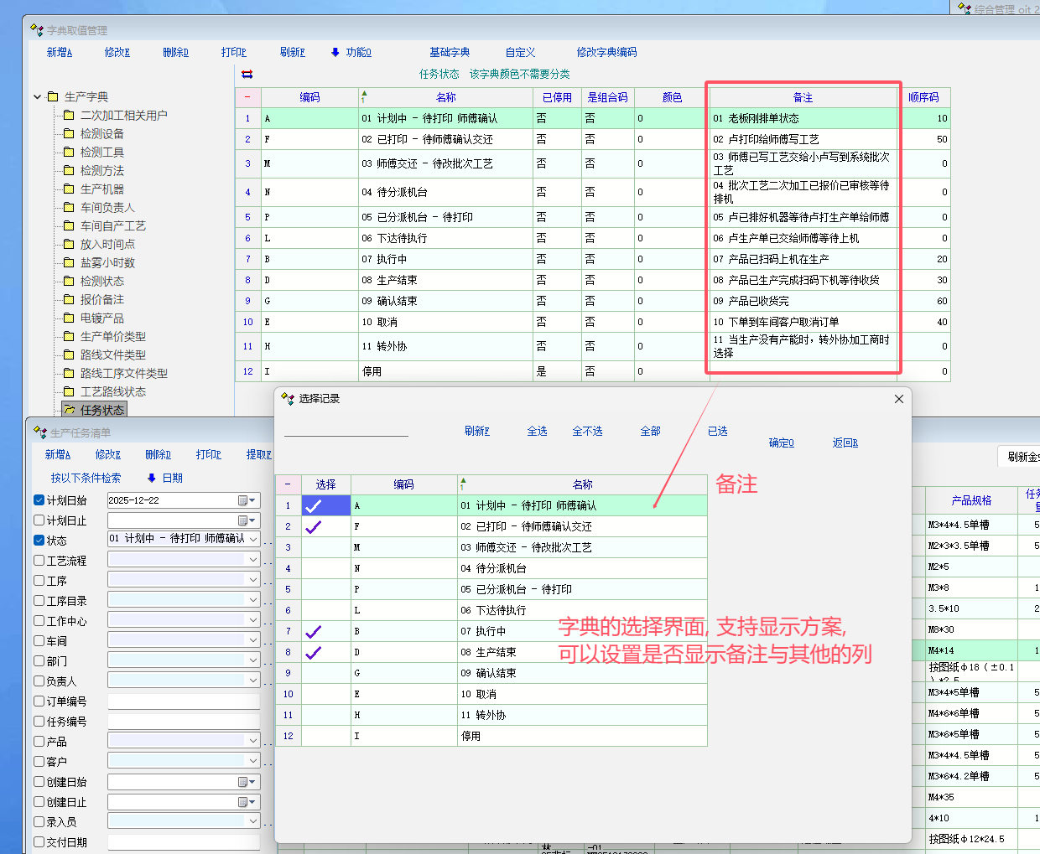This screenshot has width=1040, height=854.
Task: Tick the selection cell for 03 师傅交还 row
Action: tap(325, 547)
